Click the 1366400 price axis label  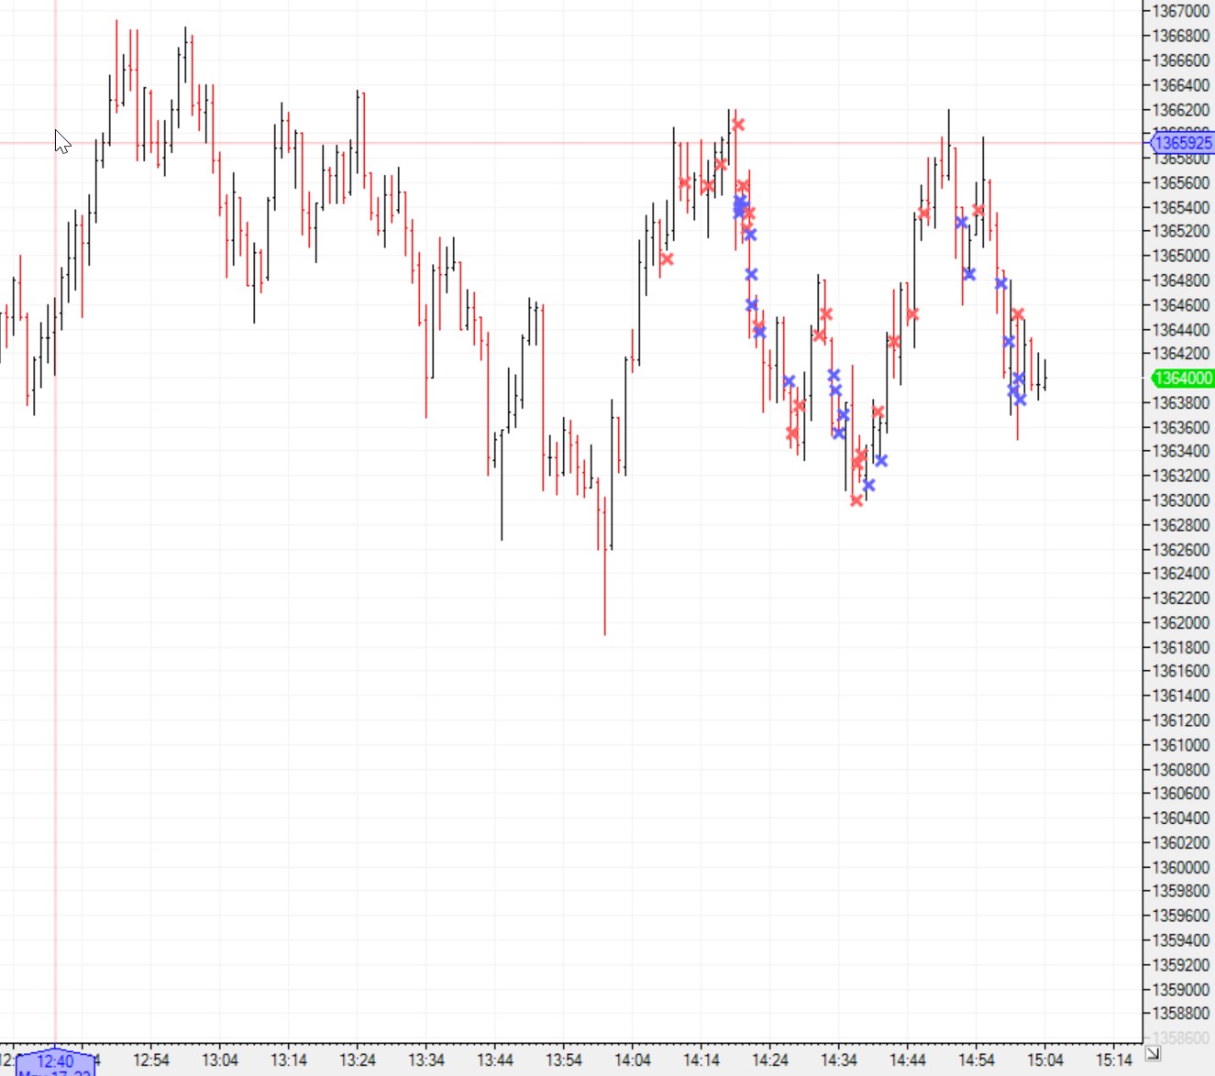pyautogui.click(x=1181, y=85)
